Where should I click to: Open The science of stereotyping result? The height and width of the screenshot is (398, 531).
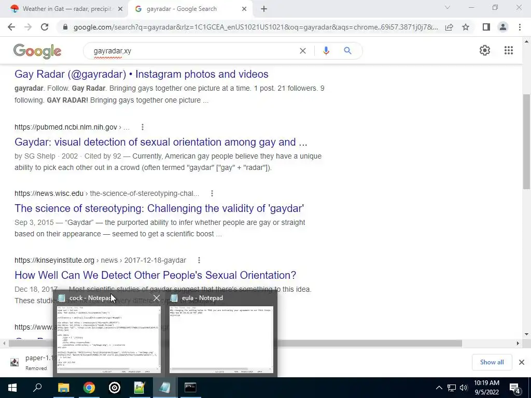click(x=159, y=208)
